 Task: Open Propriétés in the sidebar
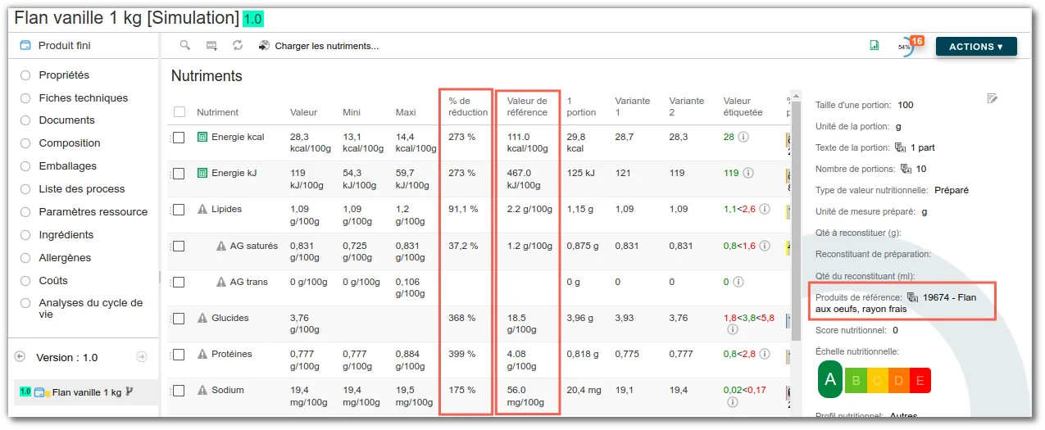[x=64, y=75]
